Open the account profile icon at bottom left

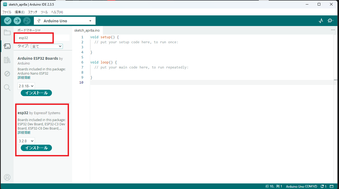pyautogui.click(x=7, y=177)
